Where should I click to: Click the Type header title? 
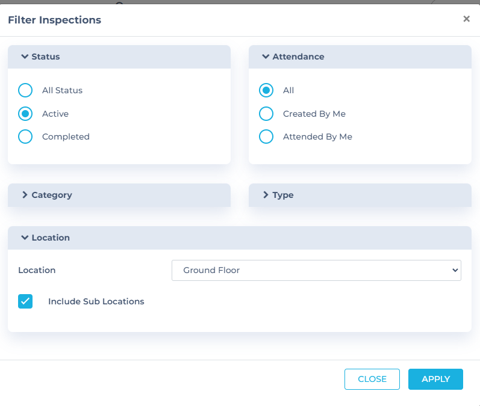point(283,195)
